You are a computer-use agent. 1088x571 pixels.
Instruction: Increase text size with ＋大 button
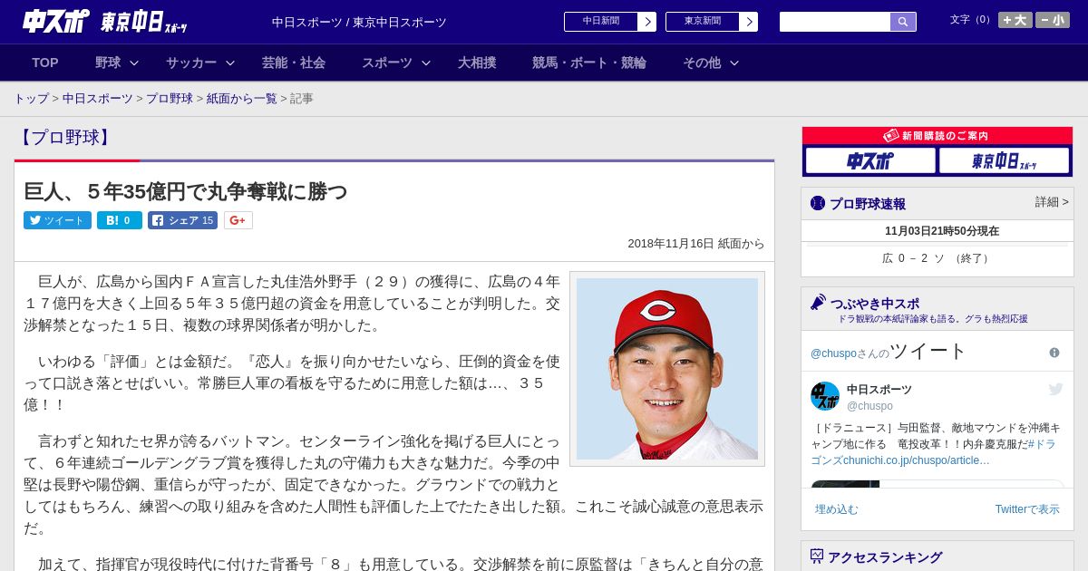click(1015, 20)
